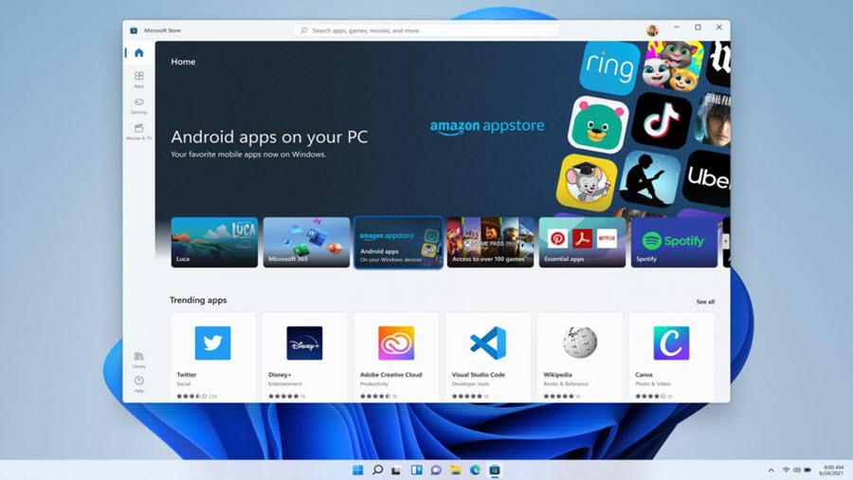
Task: Open taskbar Search
Action: (x=377, y=471)
